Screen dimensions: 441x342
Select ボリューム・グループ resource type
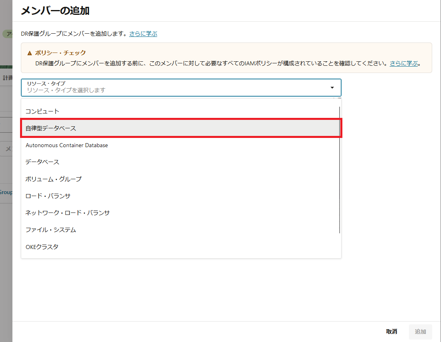[x=53, y=179]
